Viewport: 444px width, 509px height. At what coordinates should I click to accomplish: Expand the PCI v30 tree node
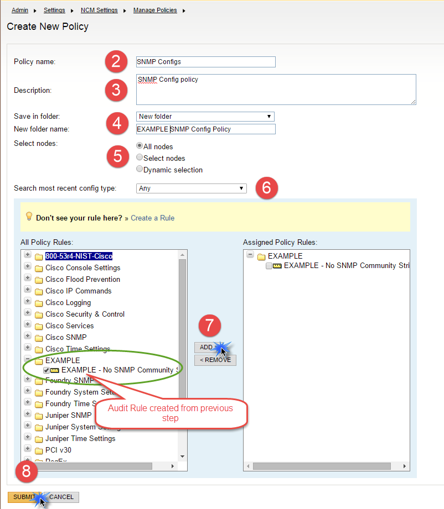(28, 449)
